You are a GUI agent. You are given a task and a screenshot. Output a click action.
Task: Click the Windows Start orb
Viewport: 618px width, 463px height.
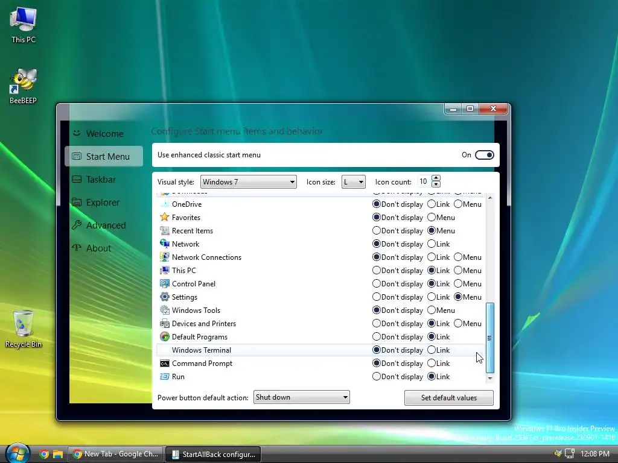(x=18, y=453)
